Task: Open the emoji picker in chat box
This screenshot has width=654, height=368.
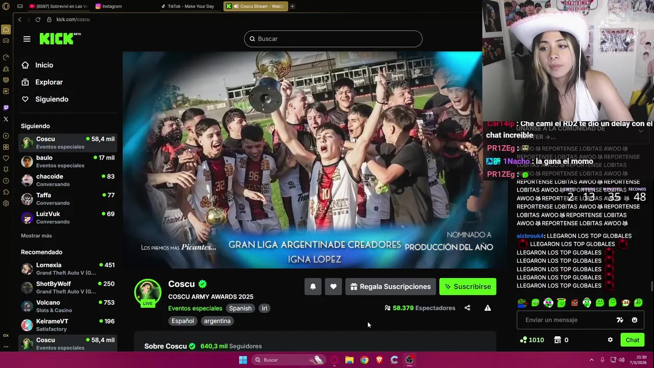Action: point(635,320)
